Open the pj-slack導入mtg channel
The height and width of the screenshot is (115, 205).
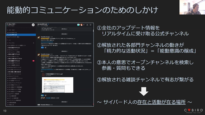pyautogui.click(x=12, y=33)
